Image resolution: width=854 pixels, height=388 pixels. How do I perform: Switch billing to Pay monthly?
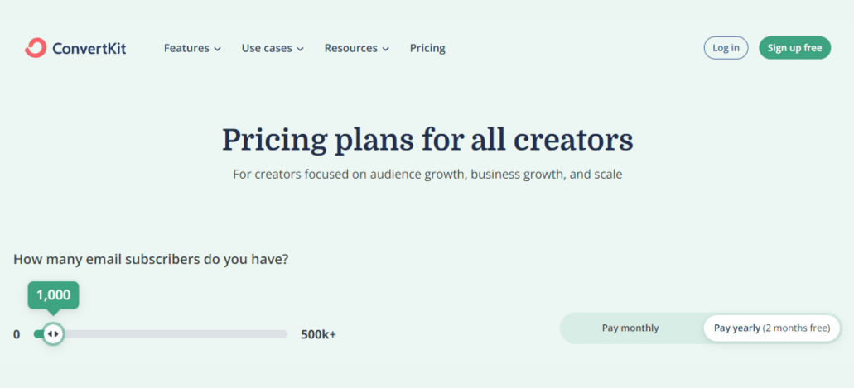point(630,328)
